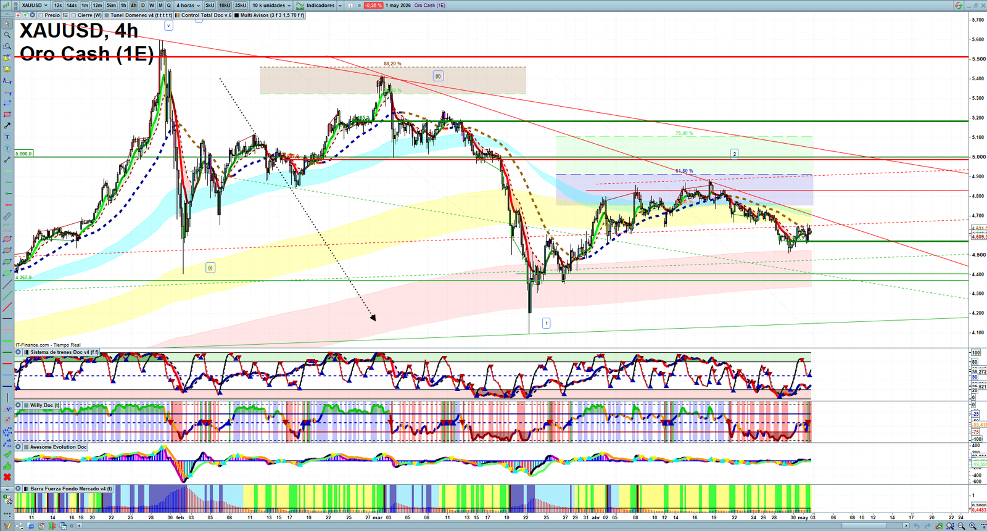Select the segment line tool
The height and width of the screenshot is (531, 987).
[7, 160]
